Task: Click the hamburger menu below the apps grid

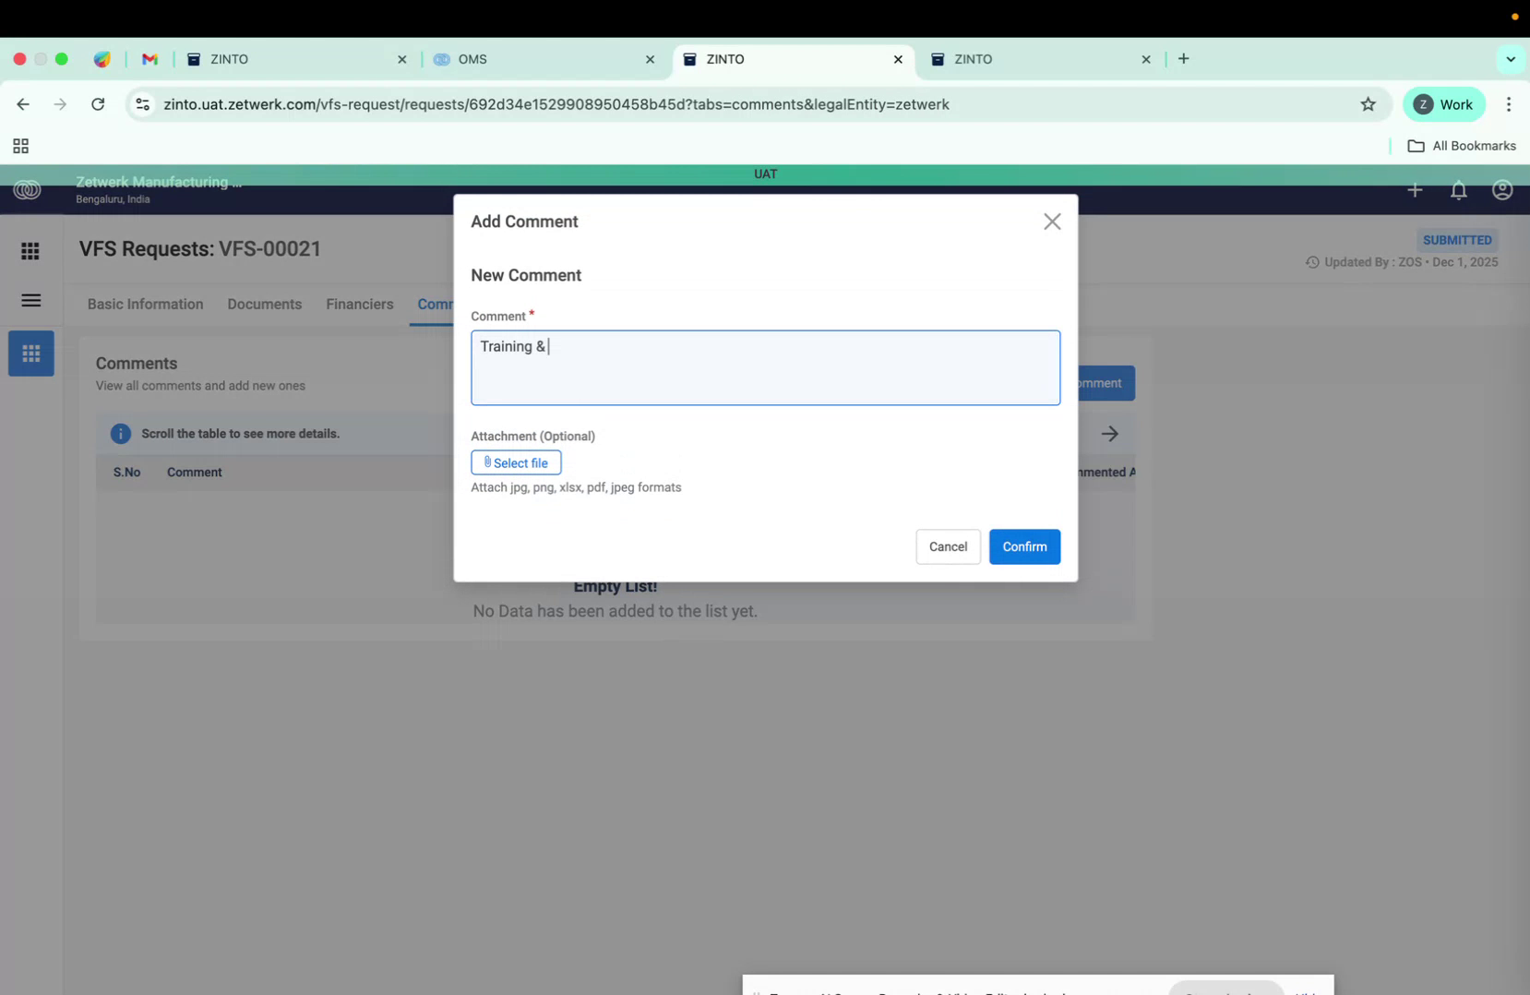Action: (x=30, y=301)
